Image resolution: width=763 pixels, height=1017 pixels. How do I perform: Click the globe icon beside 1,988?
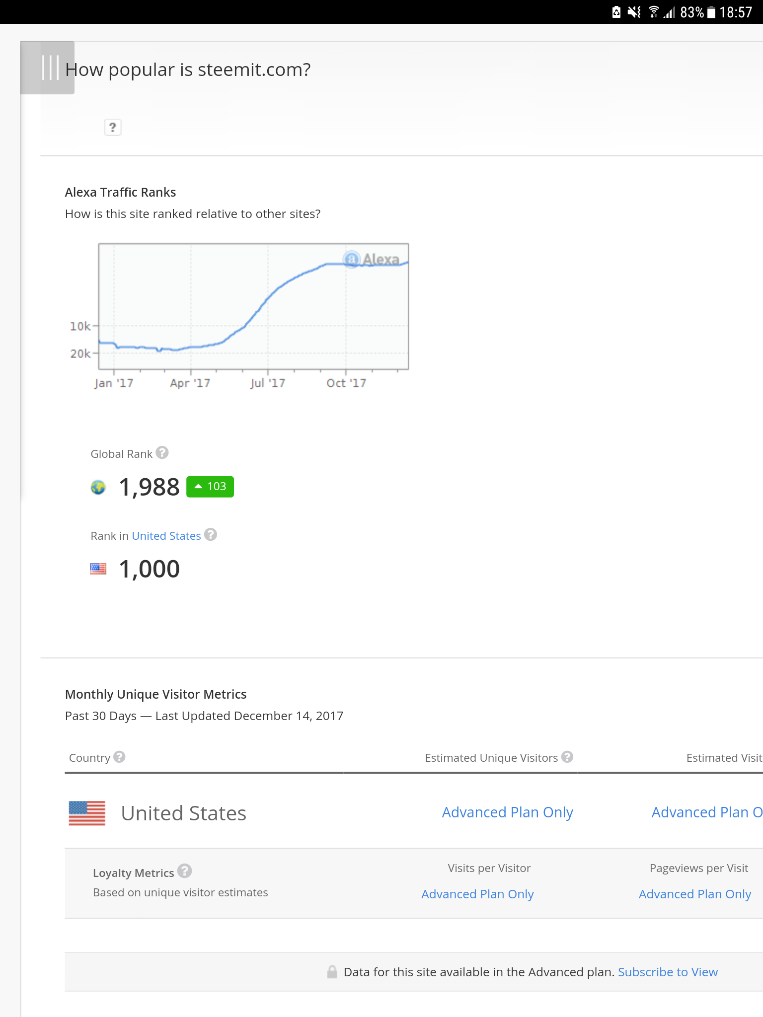[98, 487]
